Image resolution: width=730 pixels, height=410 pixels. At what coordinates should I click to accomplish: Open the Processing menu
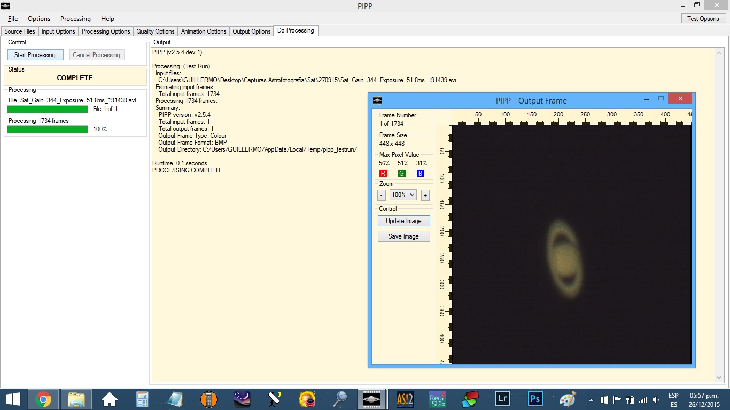(x=75, y=19)
